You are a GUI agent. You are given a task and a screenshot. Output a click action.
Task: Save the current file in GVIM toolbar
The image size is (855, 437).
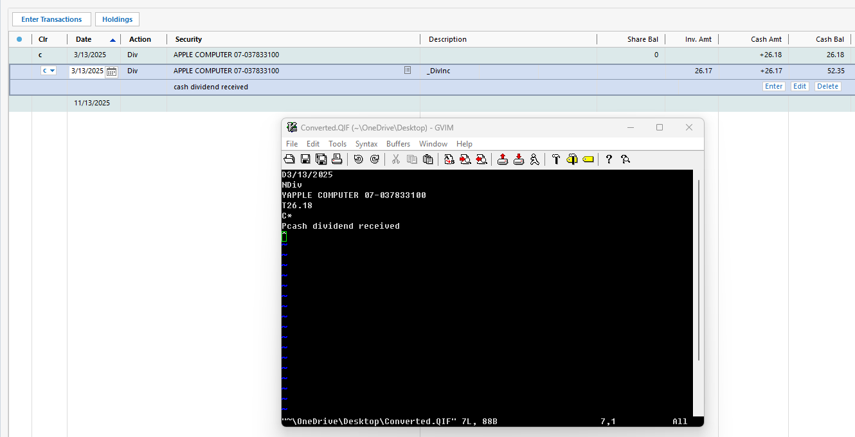tap(305, 159)
